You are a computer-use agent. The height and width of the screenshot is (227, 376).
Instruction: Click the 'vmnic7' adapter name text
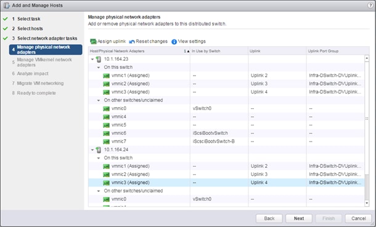pyautogui.click(x=119, y=141)
